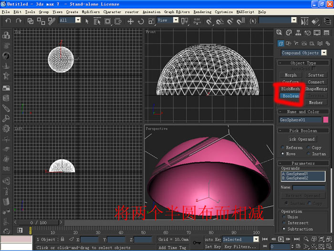Open the Display command panel tab

pos(317,33)
